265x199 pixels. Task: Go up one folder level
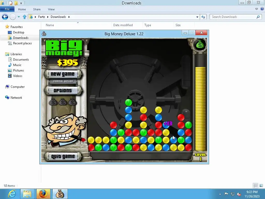click(25, 17)
